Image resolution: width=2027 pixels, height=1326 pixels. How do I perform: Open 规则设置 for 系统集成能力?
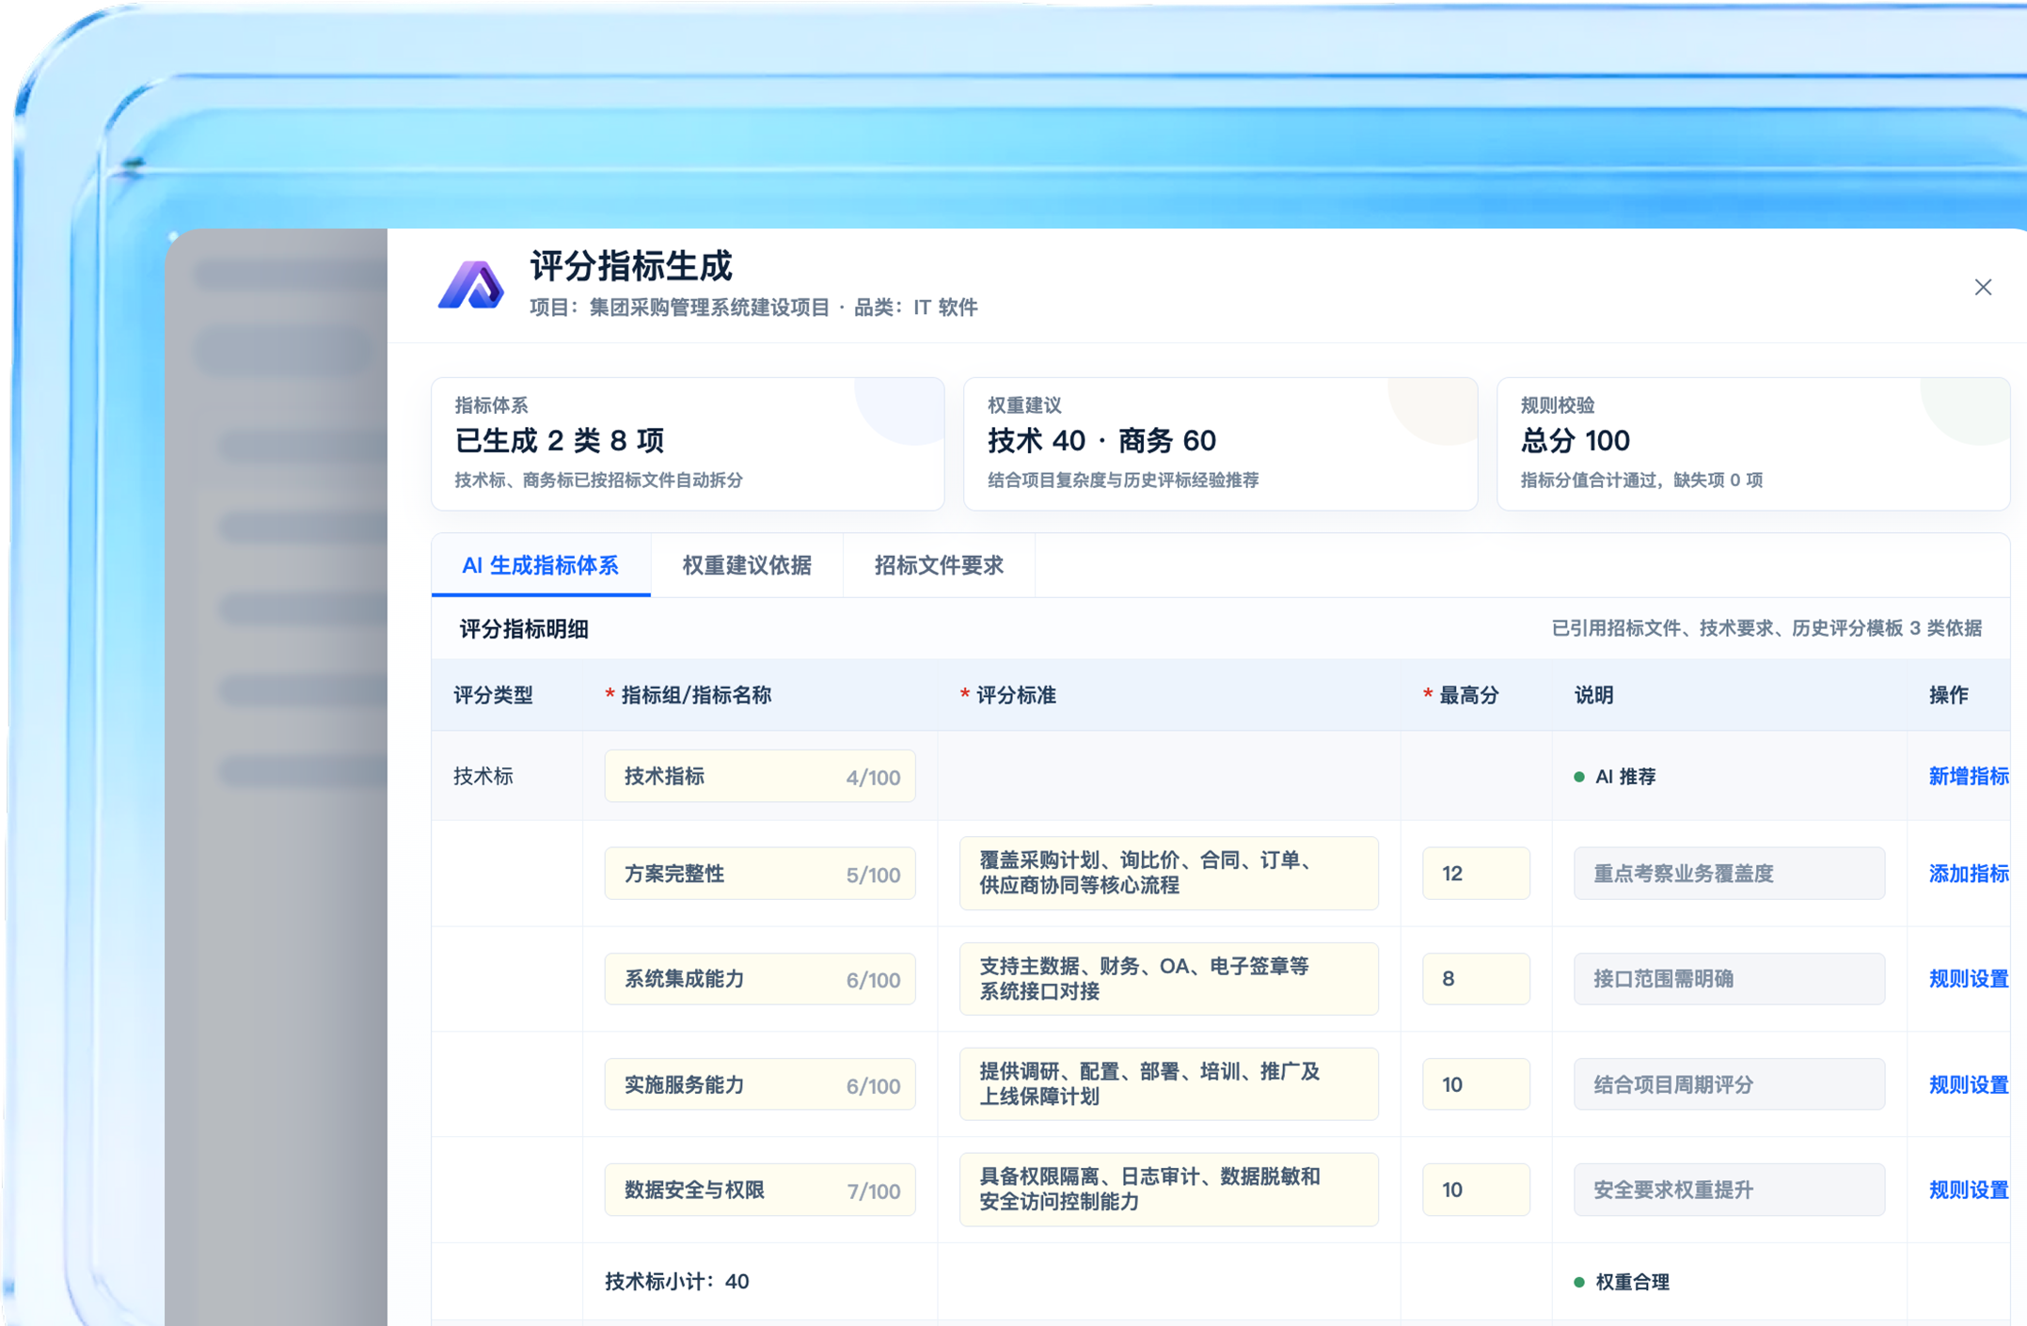coord(1968,979)
